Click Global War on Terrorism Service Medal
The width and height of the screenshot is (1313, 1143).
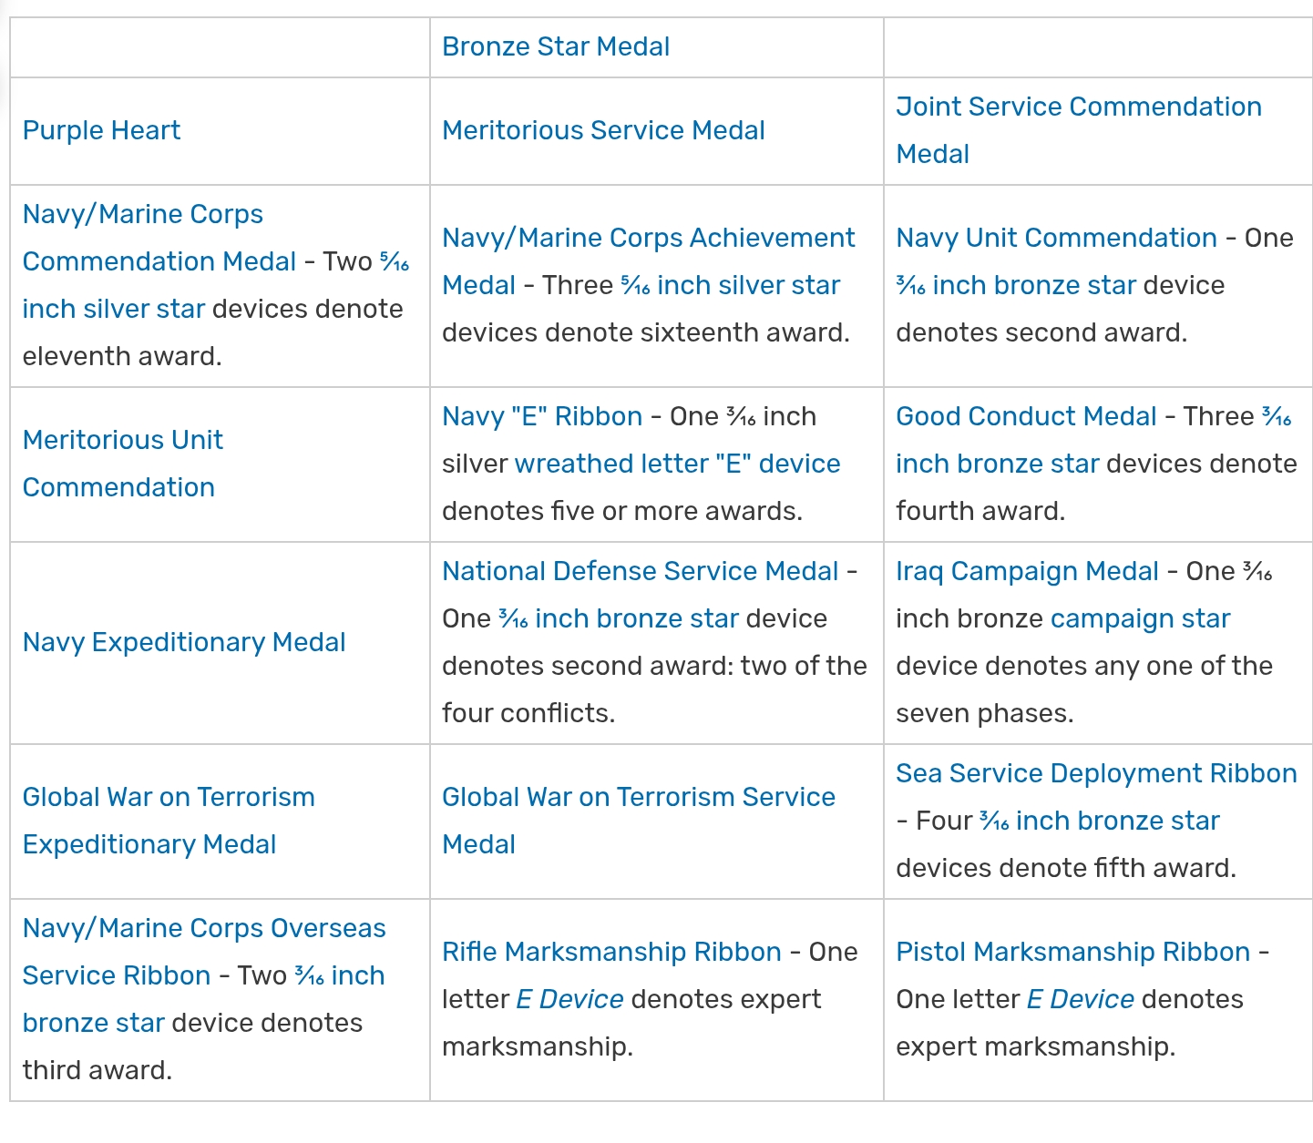click(x=638, y=797)
